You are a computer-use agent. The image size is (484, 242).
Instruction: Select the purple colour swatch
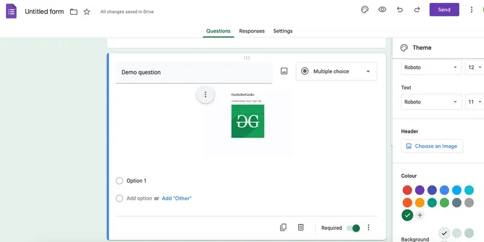click(419, 190)
